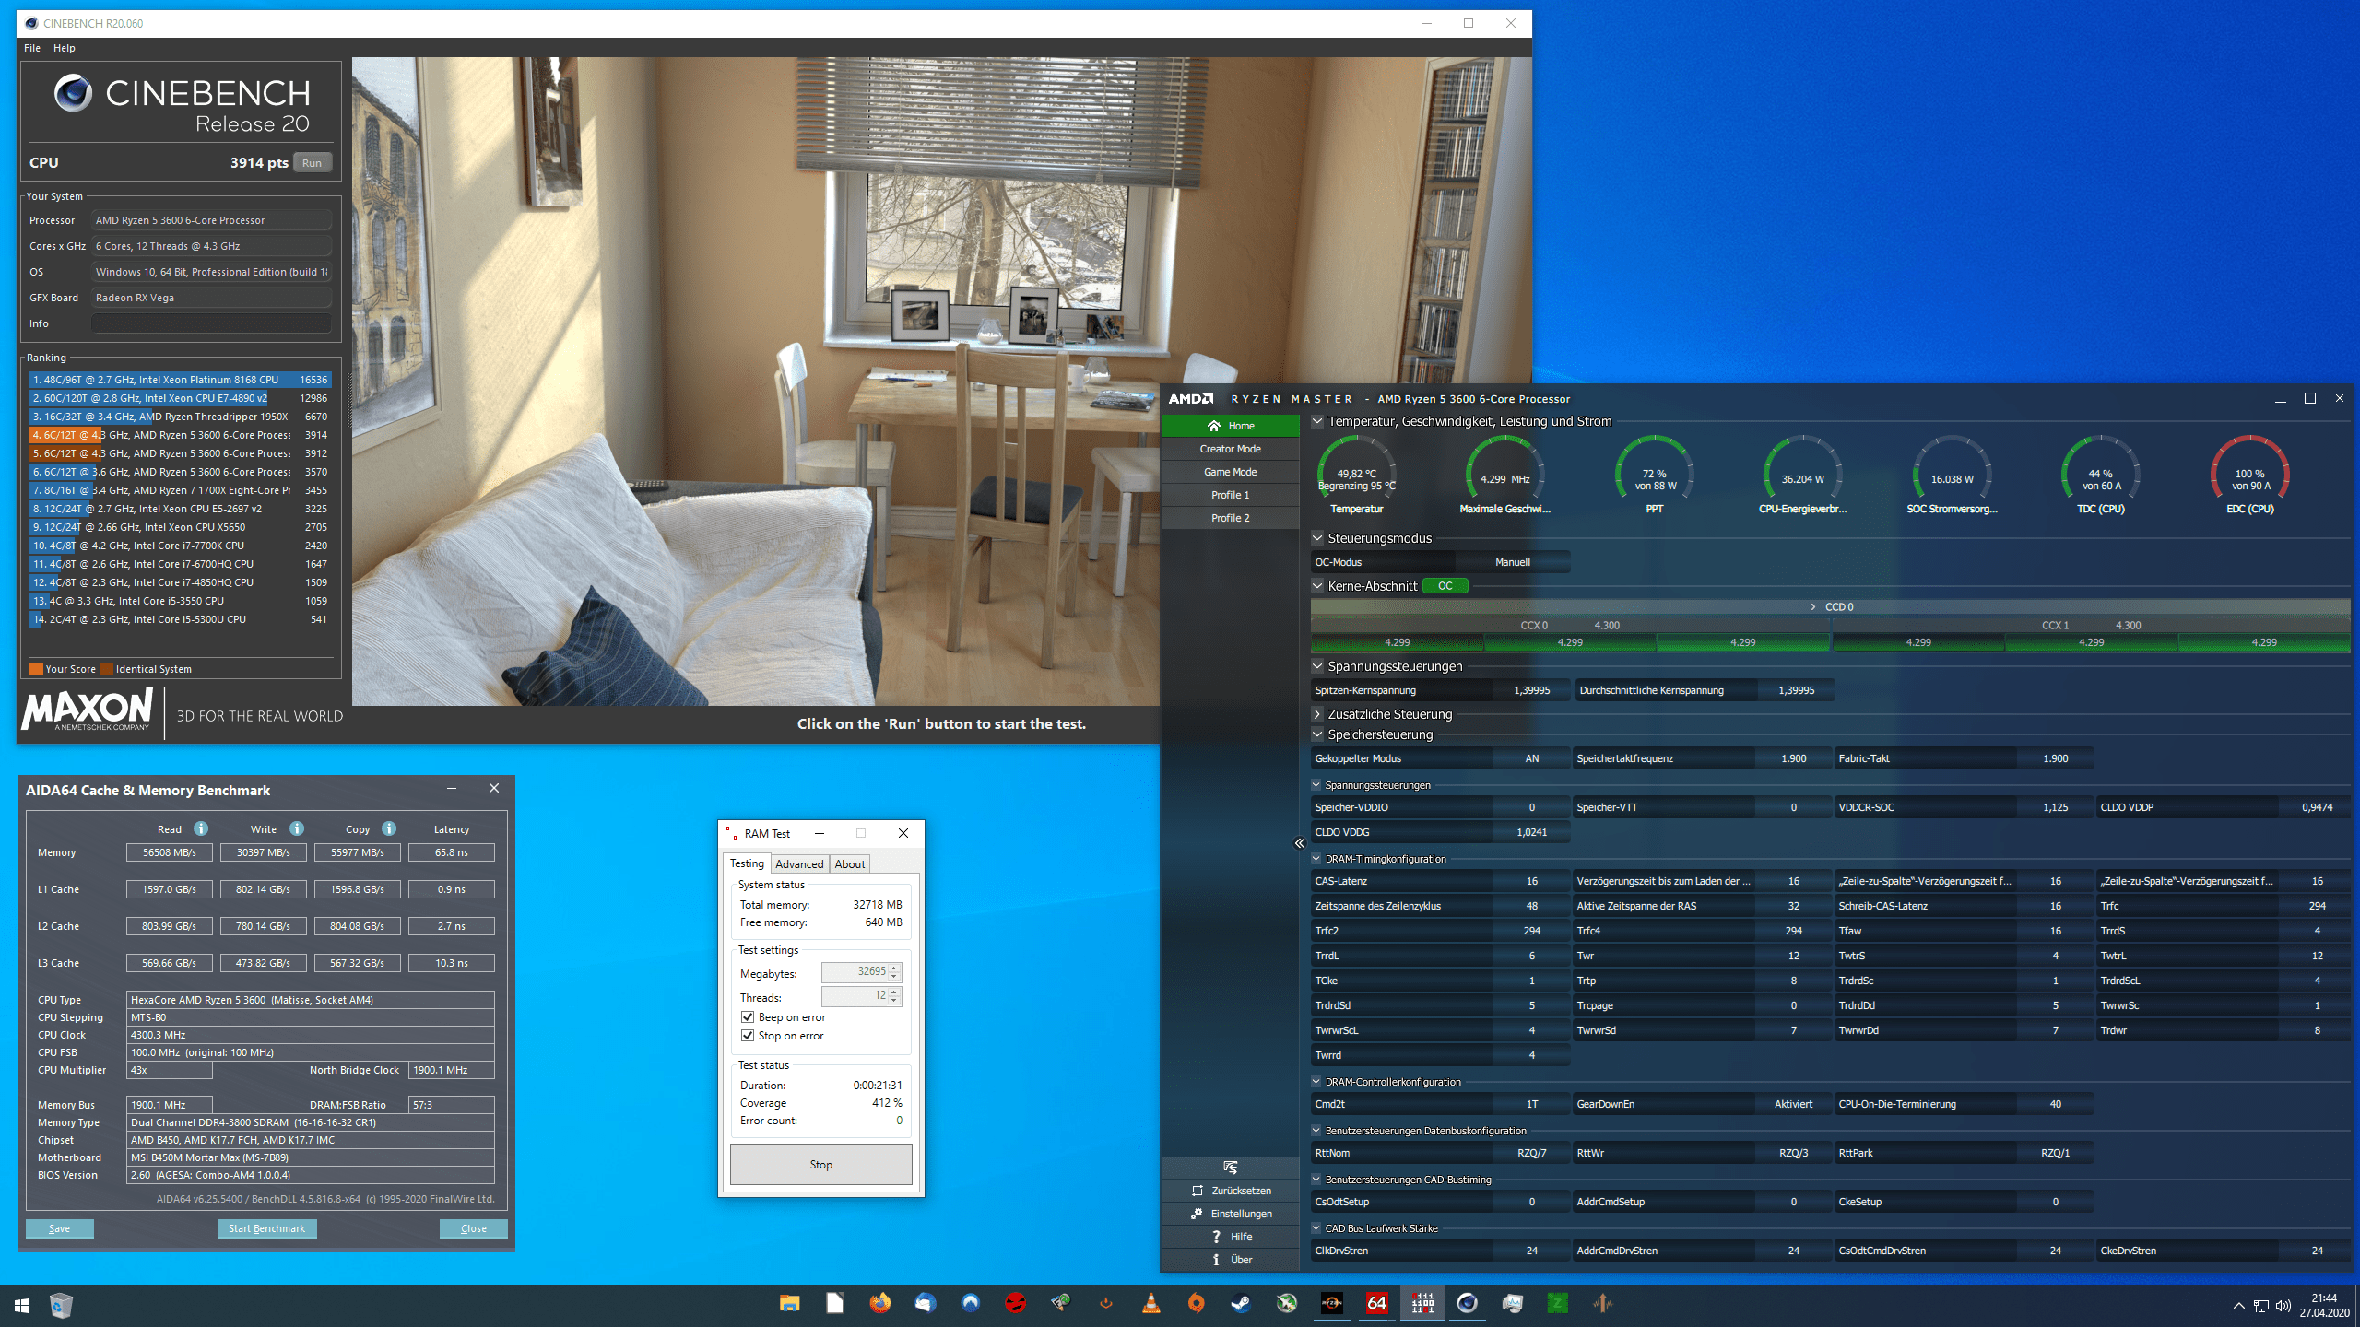Toggle GearDownEn Aktiviert value
Screen dimensions: 2360x1327
pyautogui.click(x=1793, y=1104)
